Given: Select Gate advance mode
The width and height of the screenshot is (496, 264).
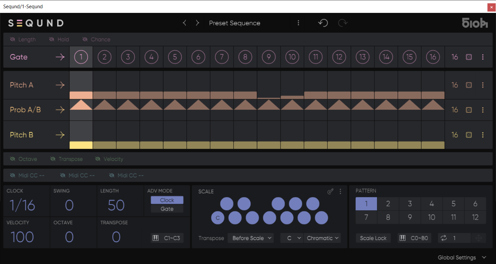Looking at the screenshot, I should coord(167,209).
